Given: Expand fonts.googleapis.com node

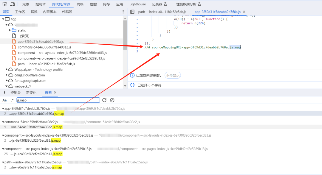Looking at the screenshot, I should tap(7, 81).
